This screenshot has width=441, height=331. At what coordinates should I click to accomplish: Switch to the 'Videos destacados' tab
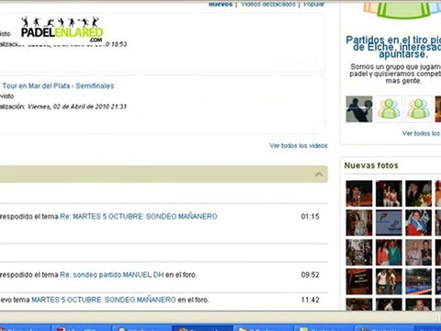(268, 5)
